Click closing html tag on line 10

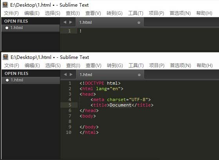click(x=89, y=132)
